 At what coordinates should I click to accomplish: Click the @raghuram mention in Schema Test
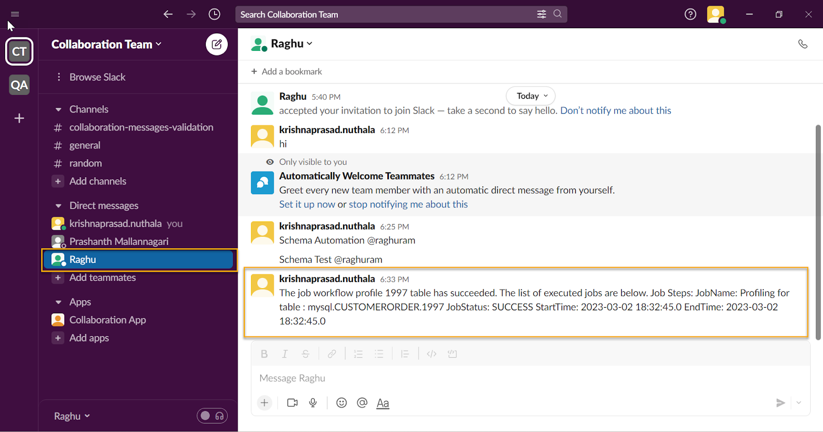pyautogui.click(x=359, y=260)
